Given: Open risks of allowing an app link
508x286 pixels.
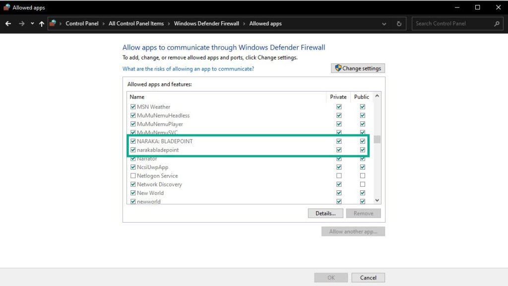Looking at the screenshot, I should pyautogui.click(x=188, y=69).
